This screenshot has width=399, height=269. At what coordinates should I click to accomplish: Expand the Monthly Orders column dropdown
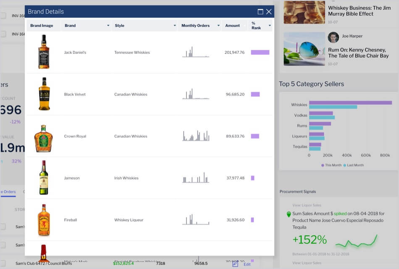[x=218, y=26]
